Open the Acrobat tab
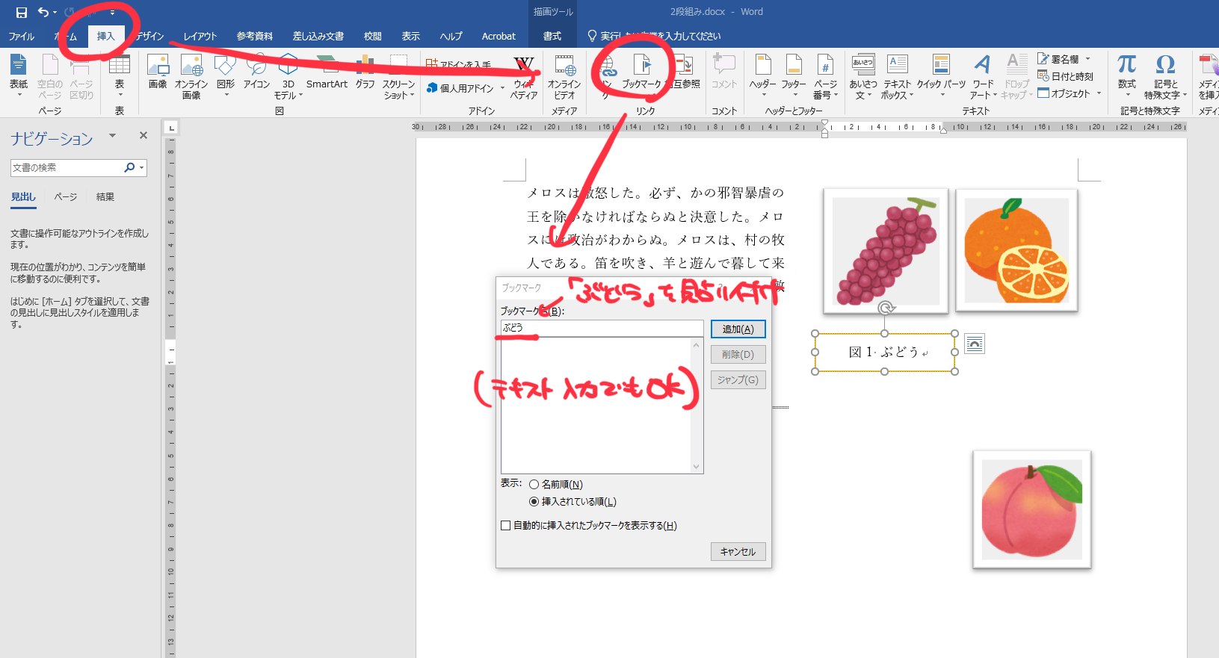1219x658 pixels. (499, 36)
